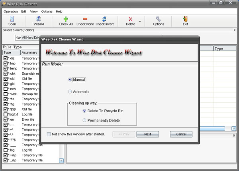Close the bottom log panel with X
The height and width of the screenshot is (171, 239).
[x=234, y=135]
